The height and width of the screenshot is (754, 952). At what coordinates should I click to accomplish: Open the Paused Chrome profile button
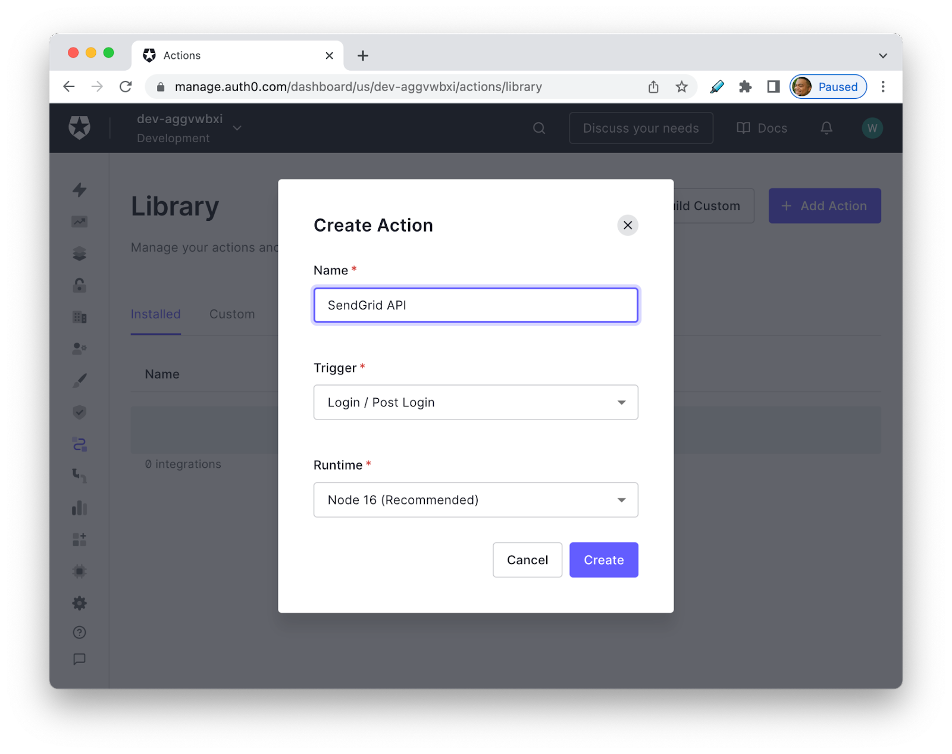[x=828, y=87]
